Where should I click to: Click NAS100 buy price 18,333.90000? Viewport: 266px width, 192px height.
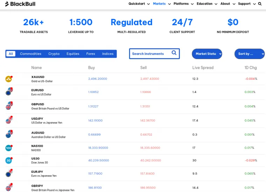pos(98,148)
